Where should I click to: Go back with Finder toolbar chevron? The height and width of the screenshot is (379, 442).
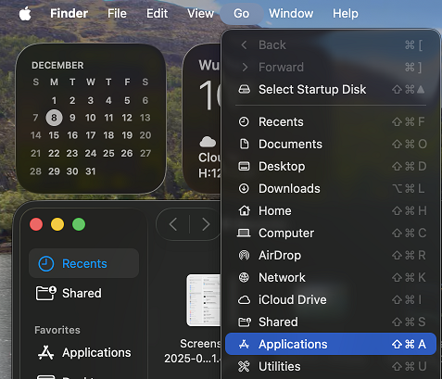[x=173, y=224]
